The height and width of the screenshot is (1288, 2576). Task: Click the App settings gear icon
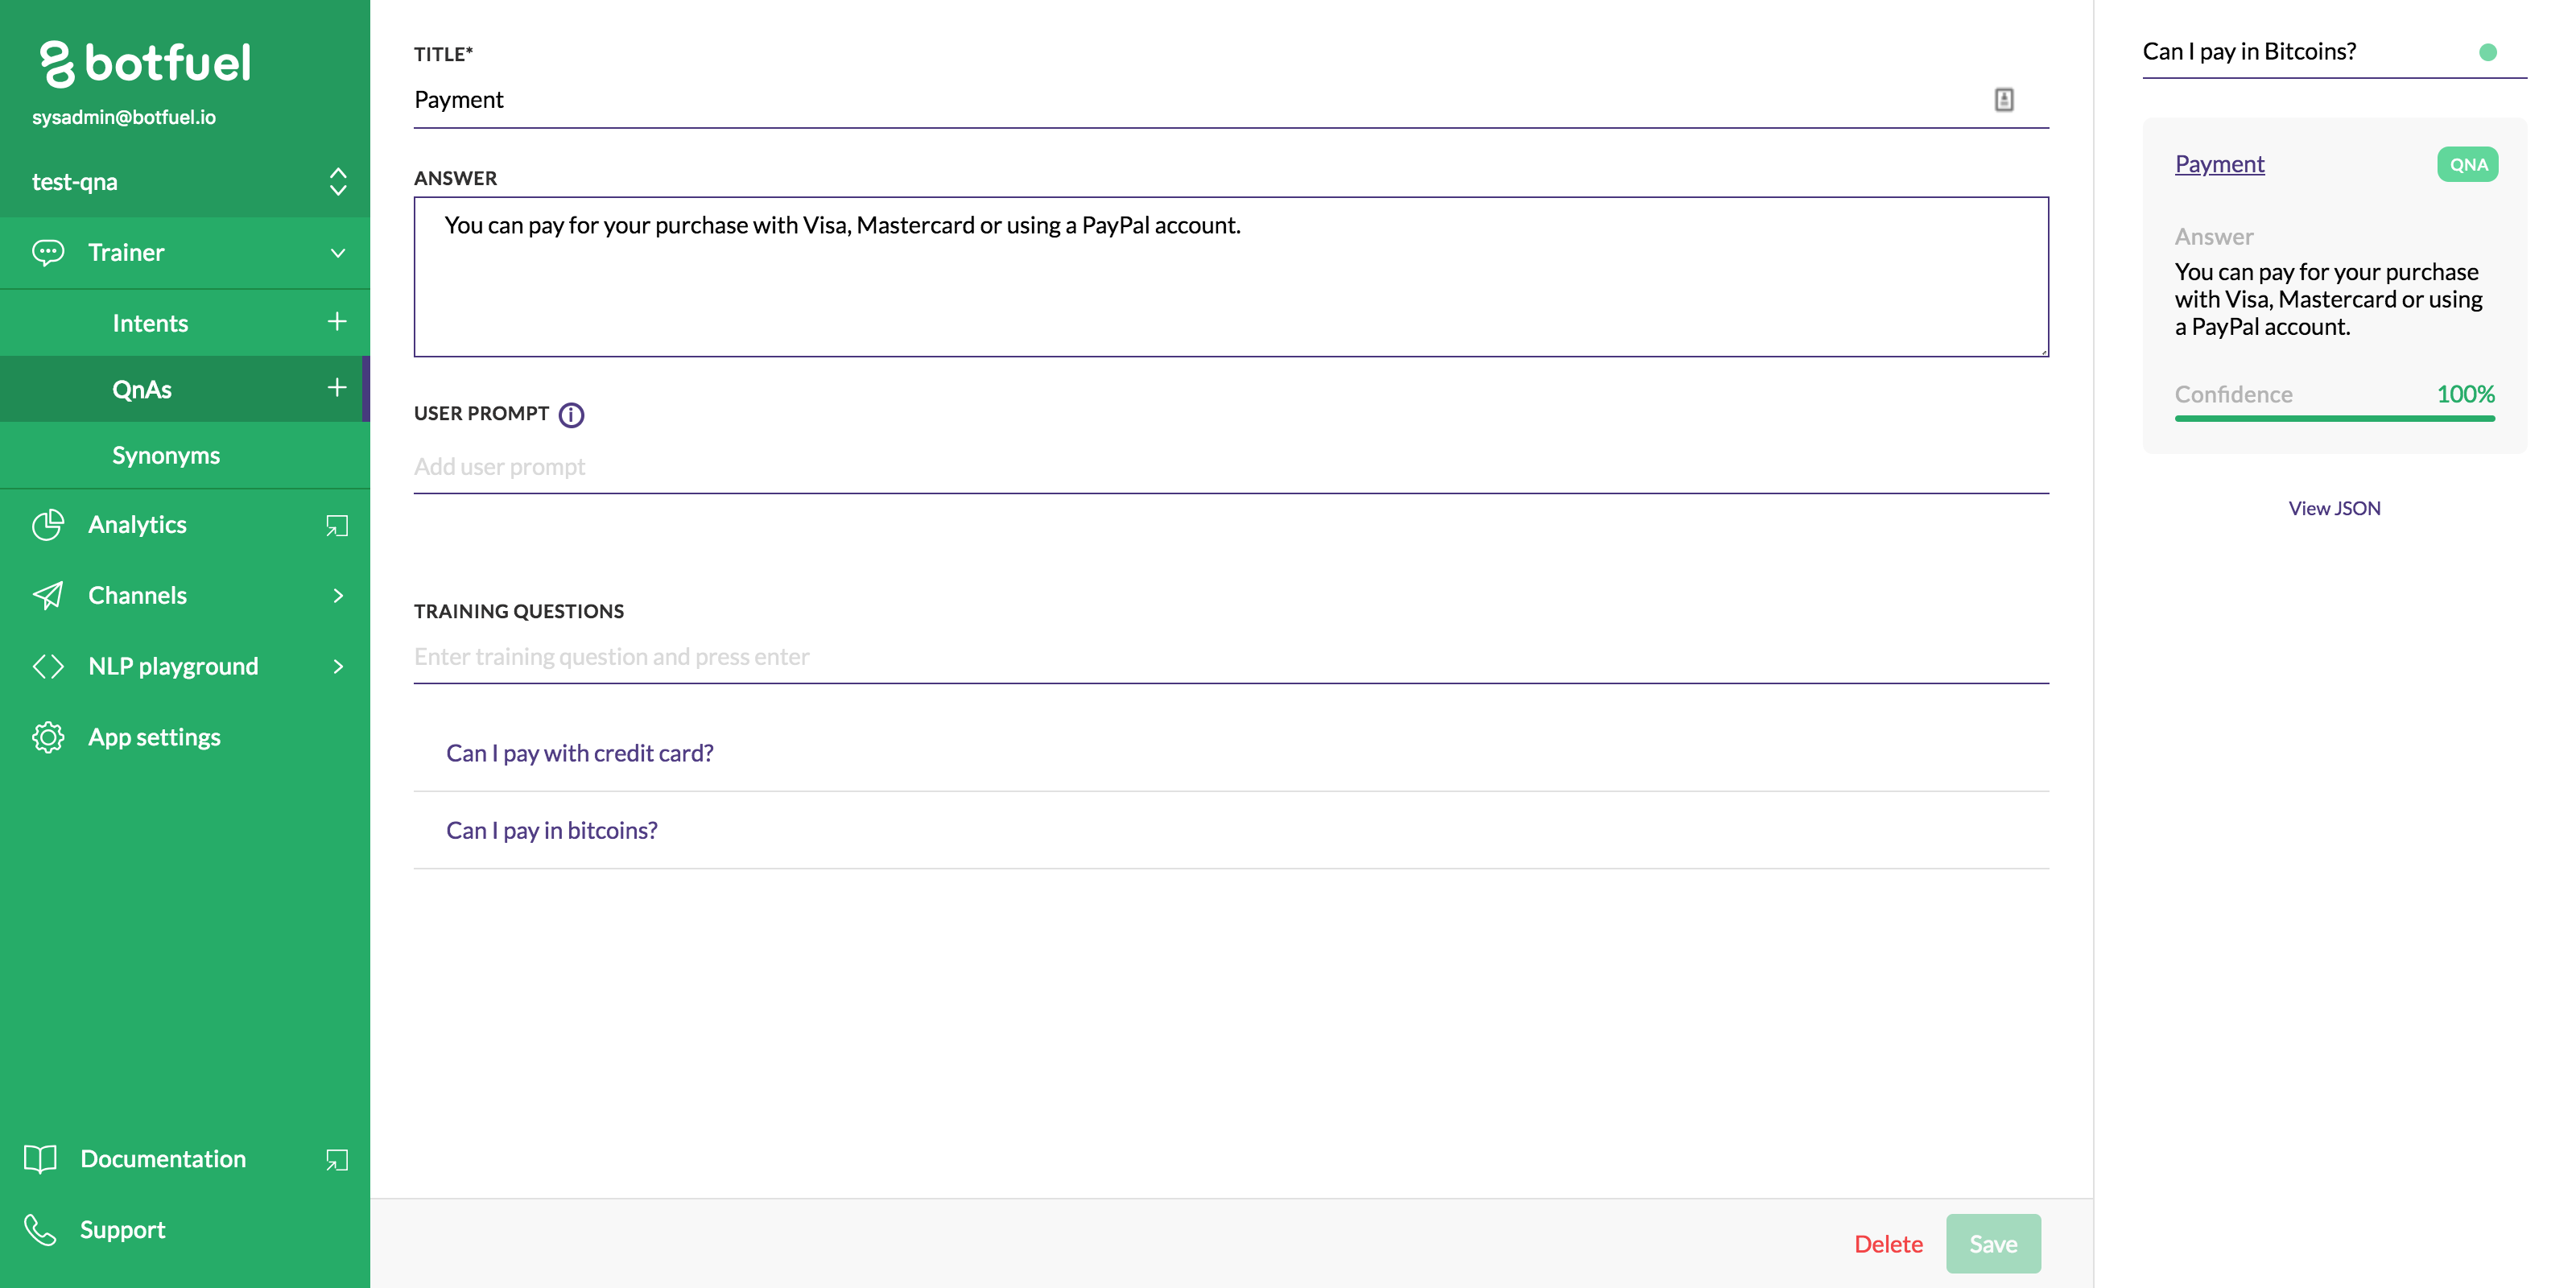tap(47, 737)
